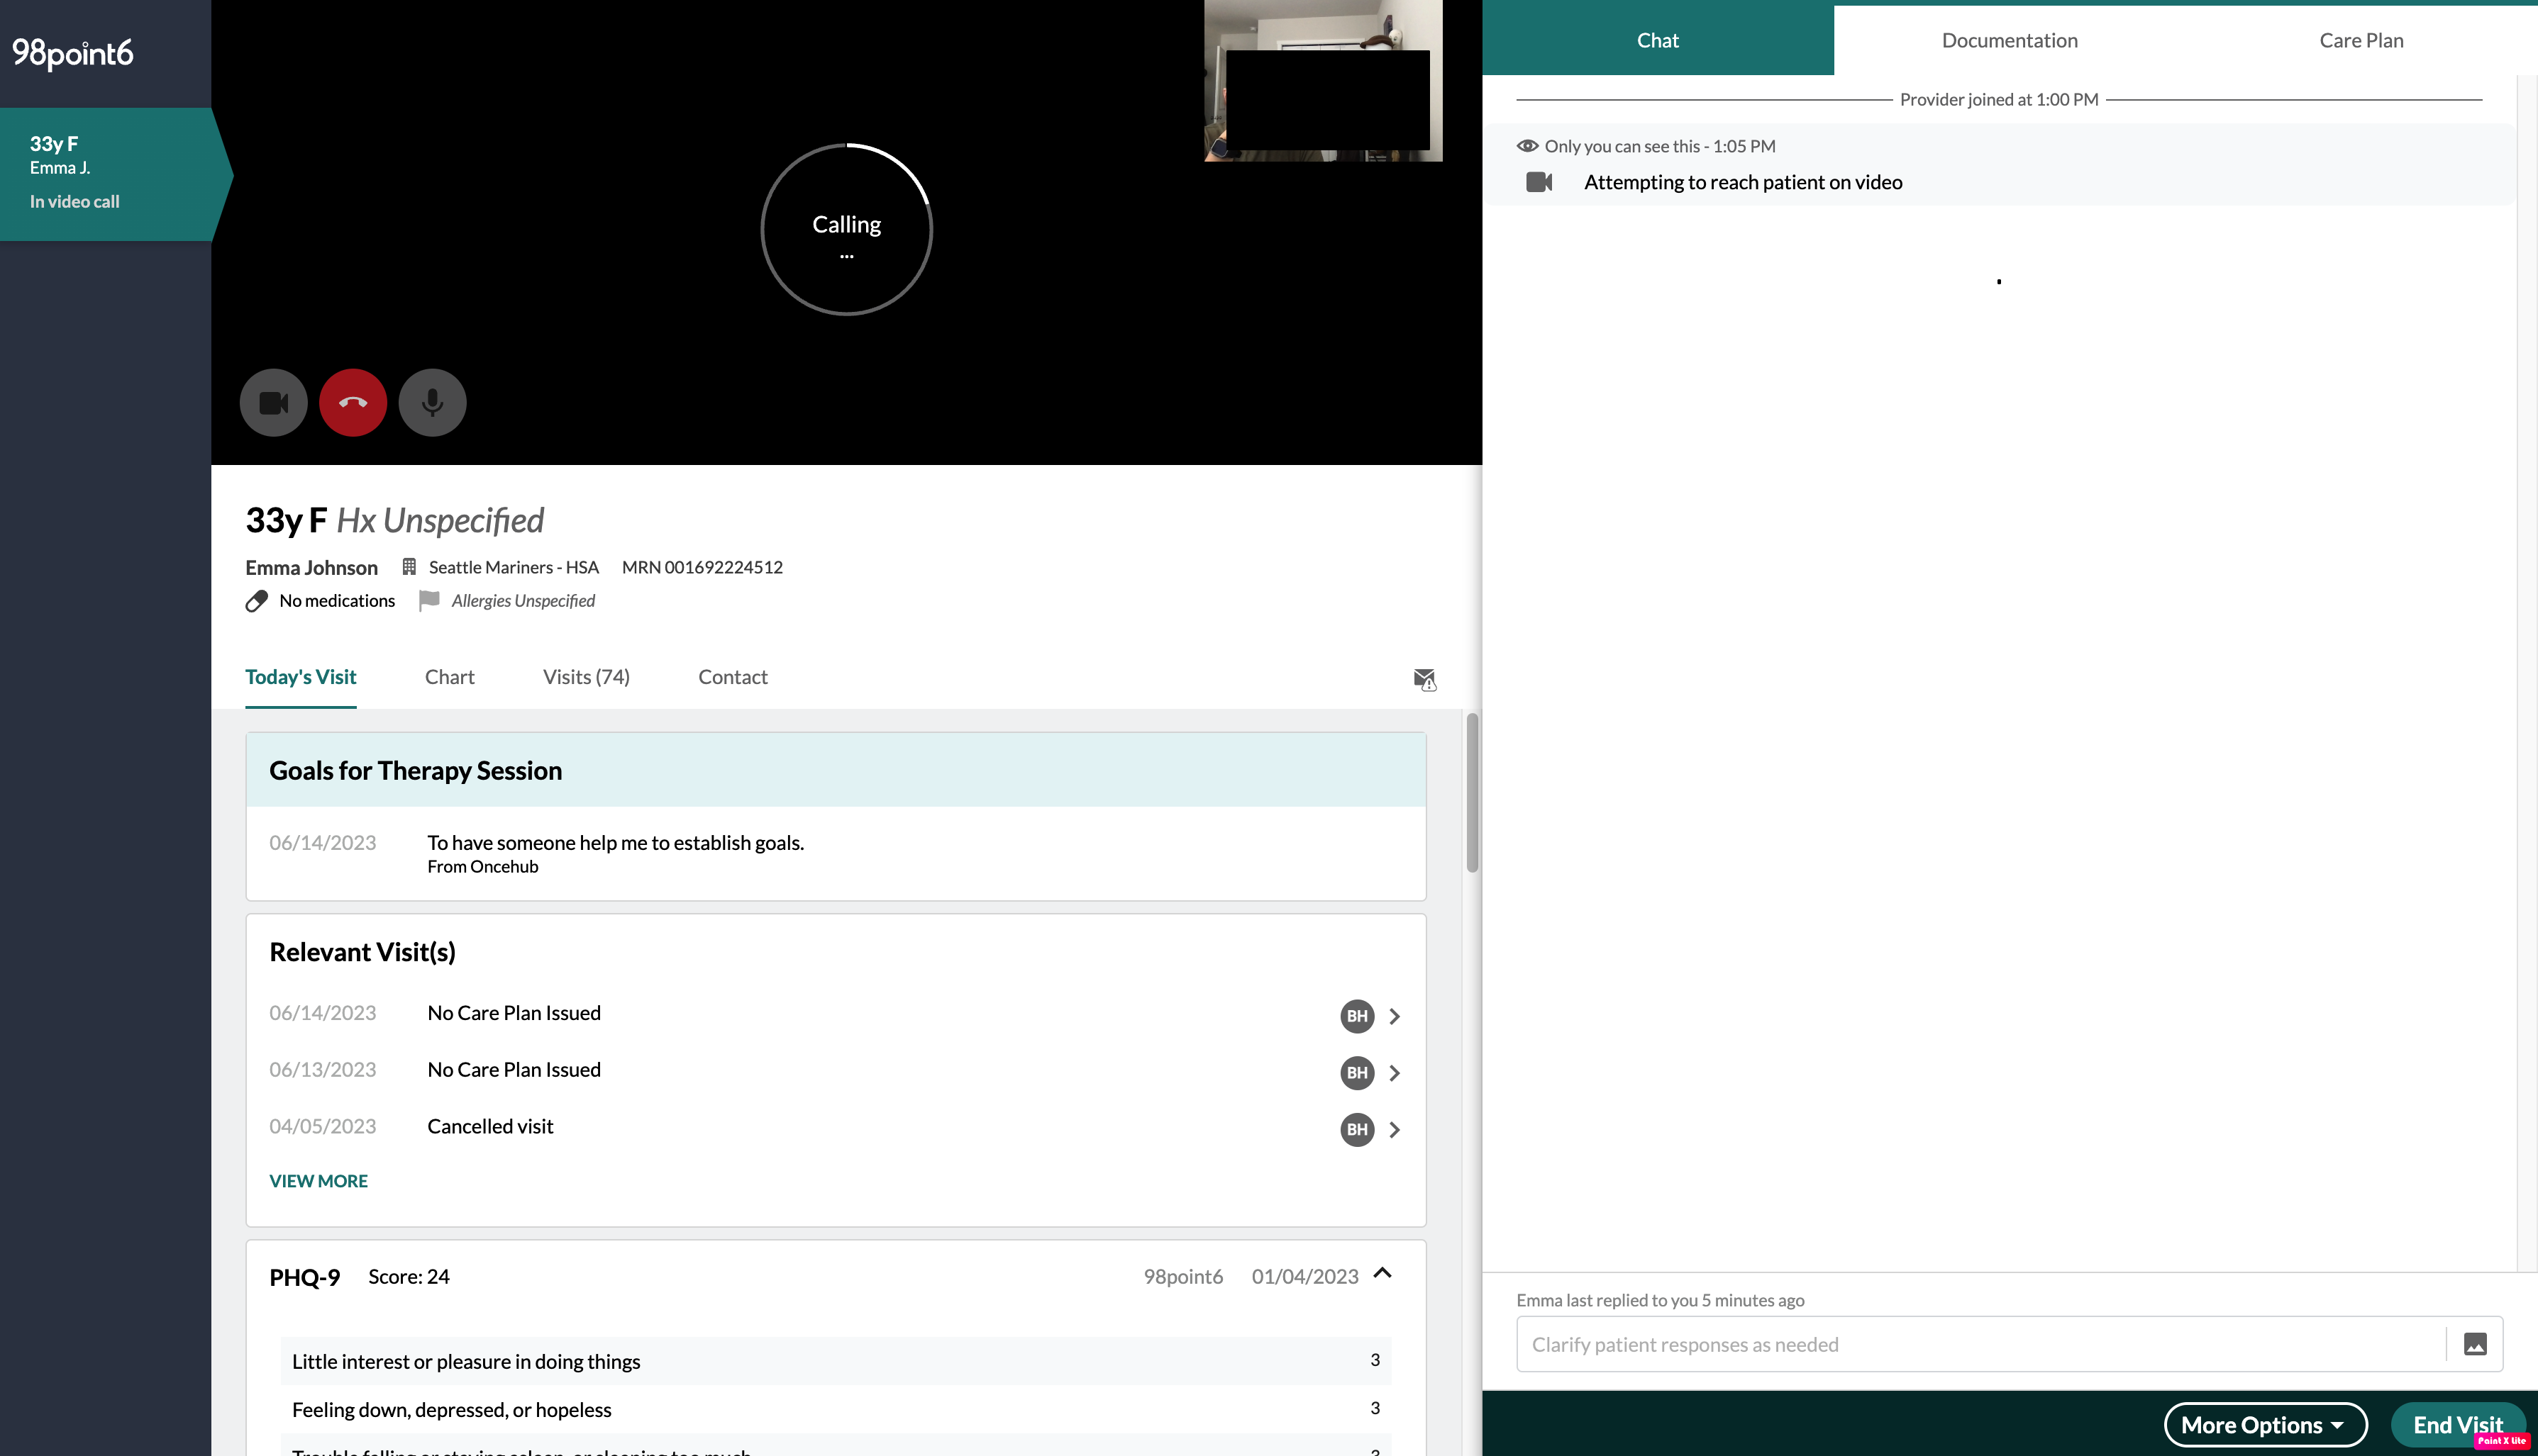Click the allergies flag icon
The height and width of the screenshot is (1456, 2538).
[x=429, y=600]
